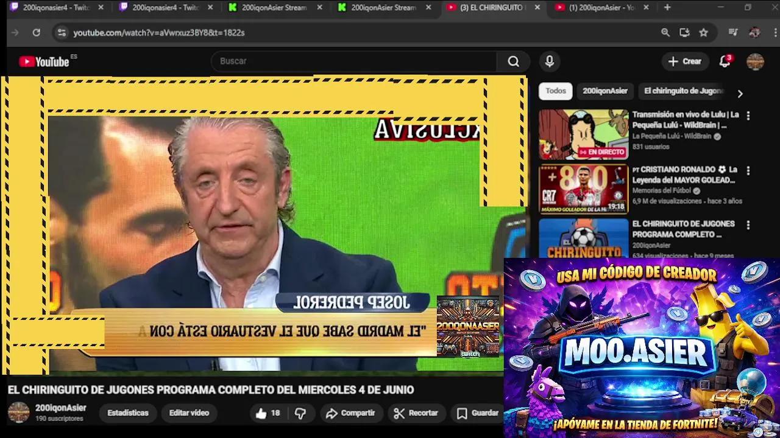The height and width of the screenshot is (438, 780).
Task: Select the Todos filter chip
Action: point(555,91)
